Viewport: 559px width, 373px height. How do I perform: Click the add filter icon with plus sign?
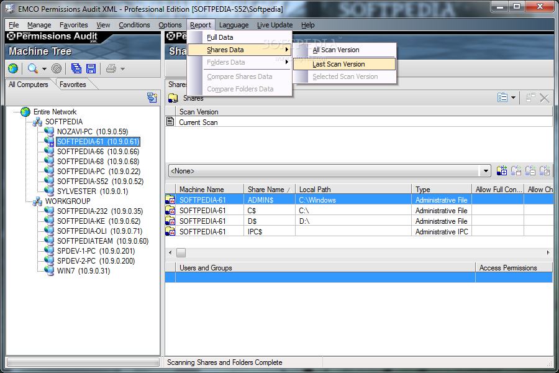click(x=502, y=170)
